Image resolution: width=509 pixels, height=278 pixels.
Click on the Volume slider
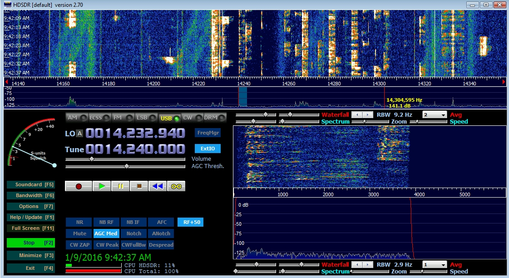coord(125,159)
